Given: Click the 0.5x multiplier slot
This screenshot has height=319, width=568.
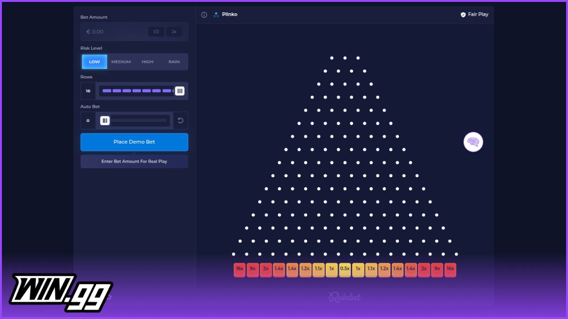Looking at the screenshot, I should (345, 269).
